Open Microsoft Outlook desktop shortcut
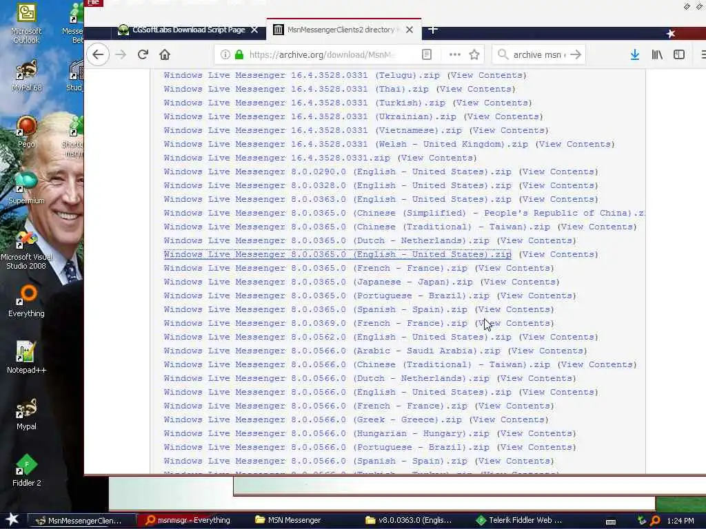706x529 pixels. pyautogui.click(x=26, y=24)
